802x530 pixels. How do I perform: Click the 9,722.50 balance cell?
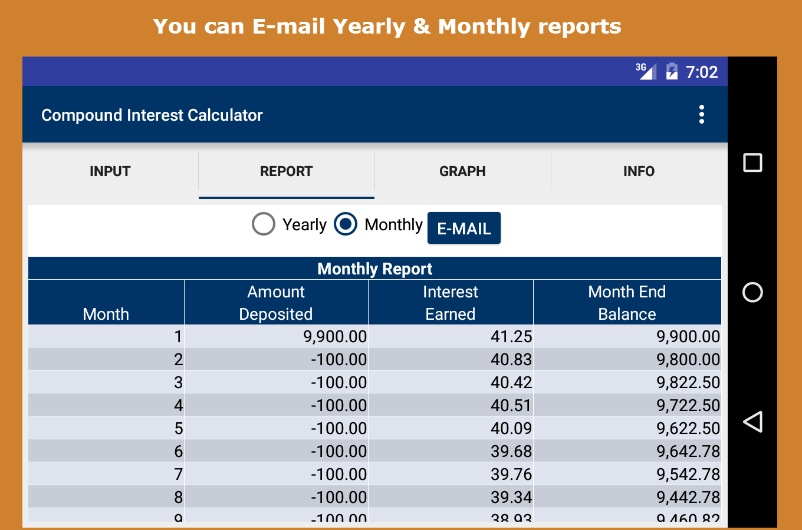point(627,405)
